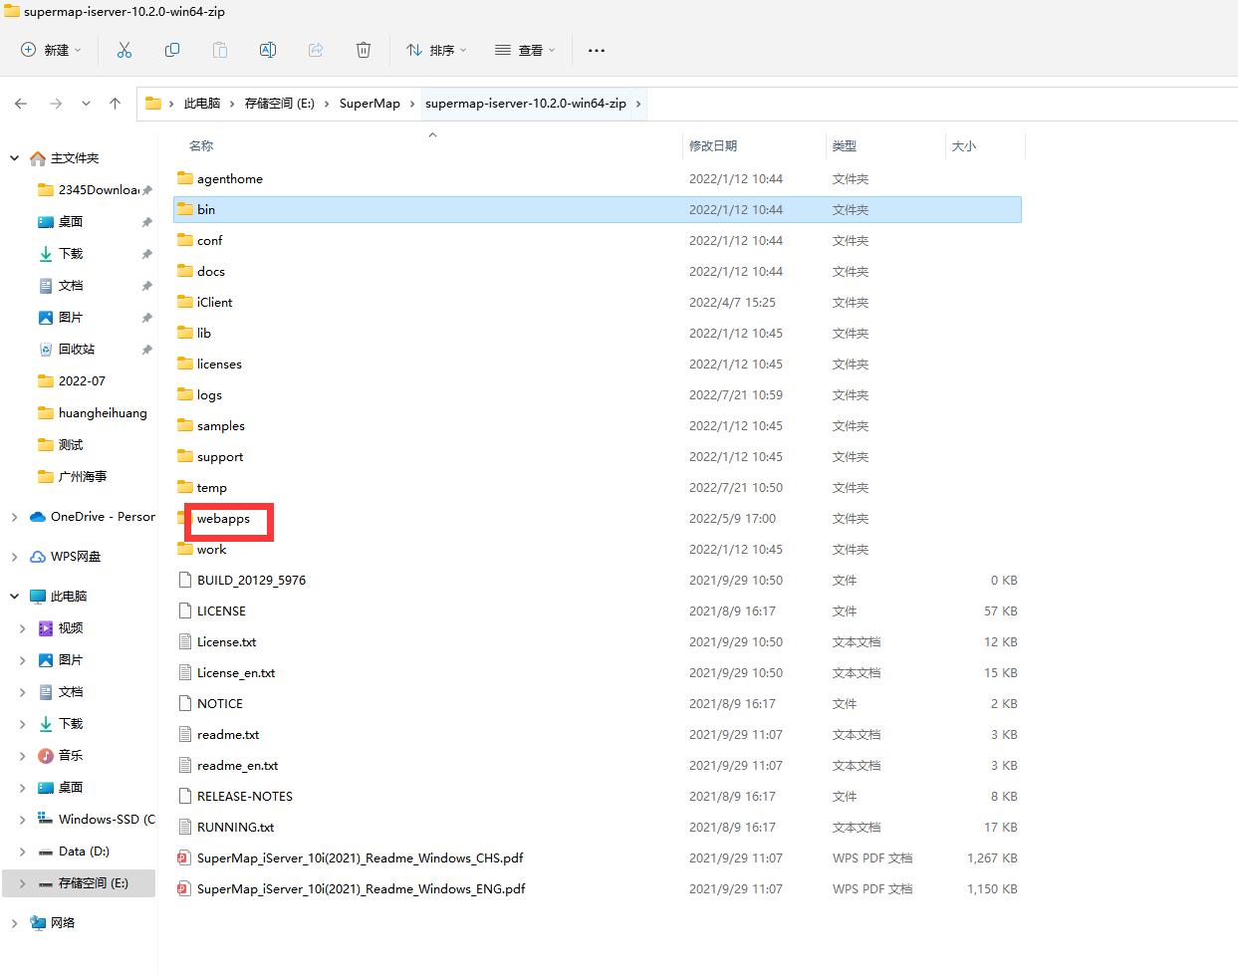Click the Delete trash can icon
This screenshot has height=975, width=1238.
364,50
